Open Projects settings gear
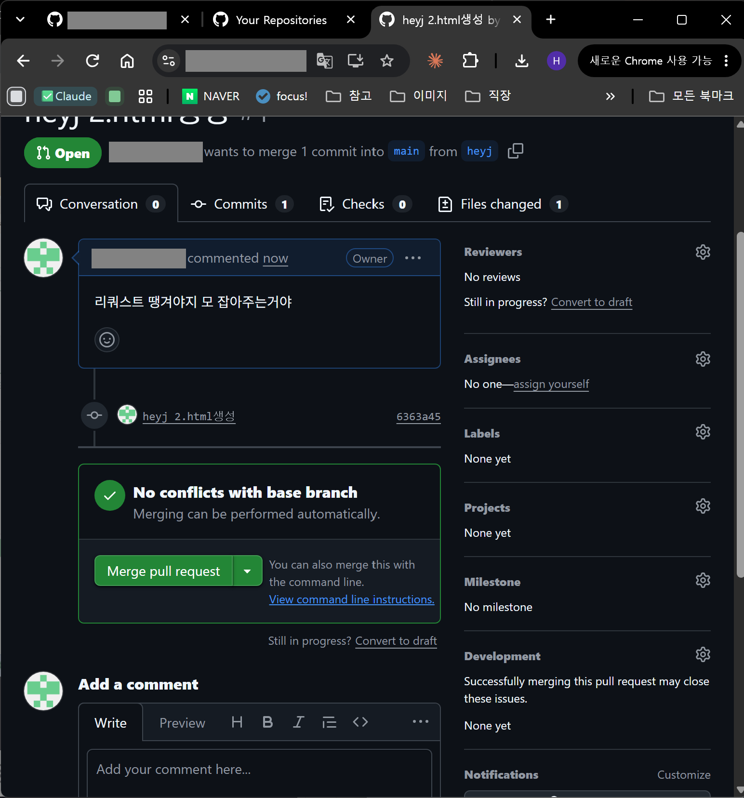The height and width of the screenshot is (798, 744). coord(703,506)
